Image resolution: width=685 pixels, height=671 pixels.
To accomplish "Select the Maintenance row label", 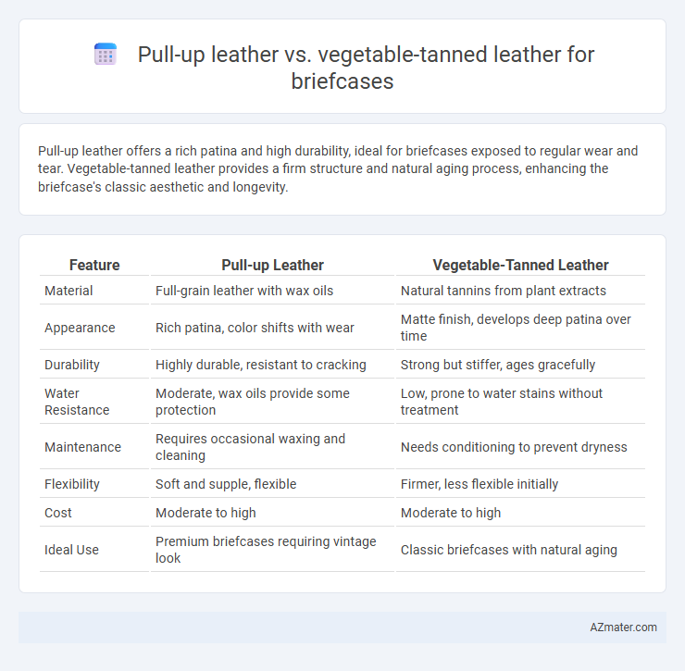I will tap(82, 447).
